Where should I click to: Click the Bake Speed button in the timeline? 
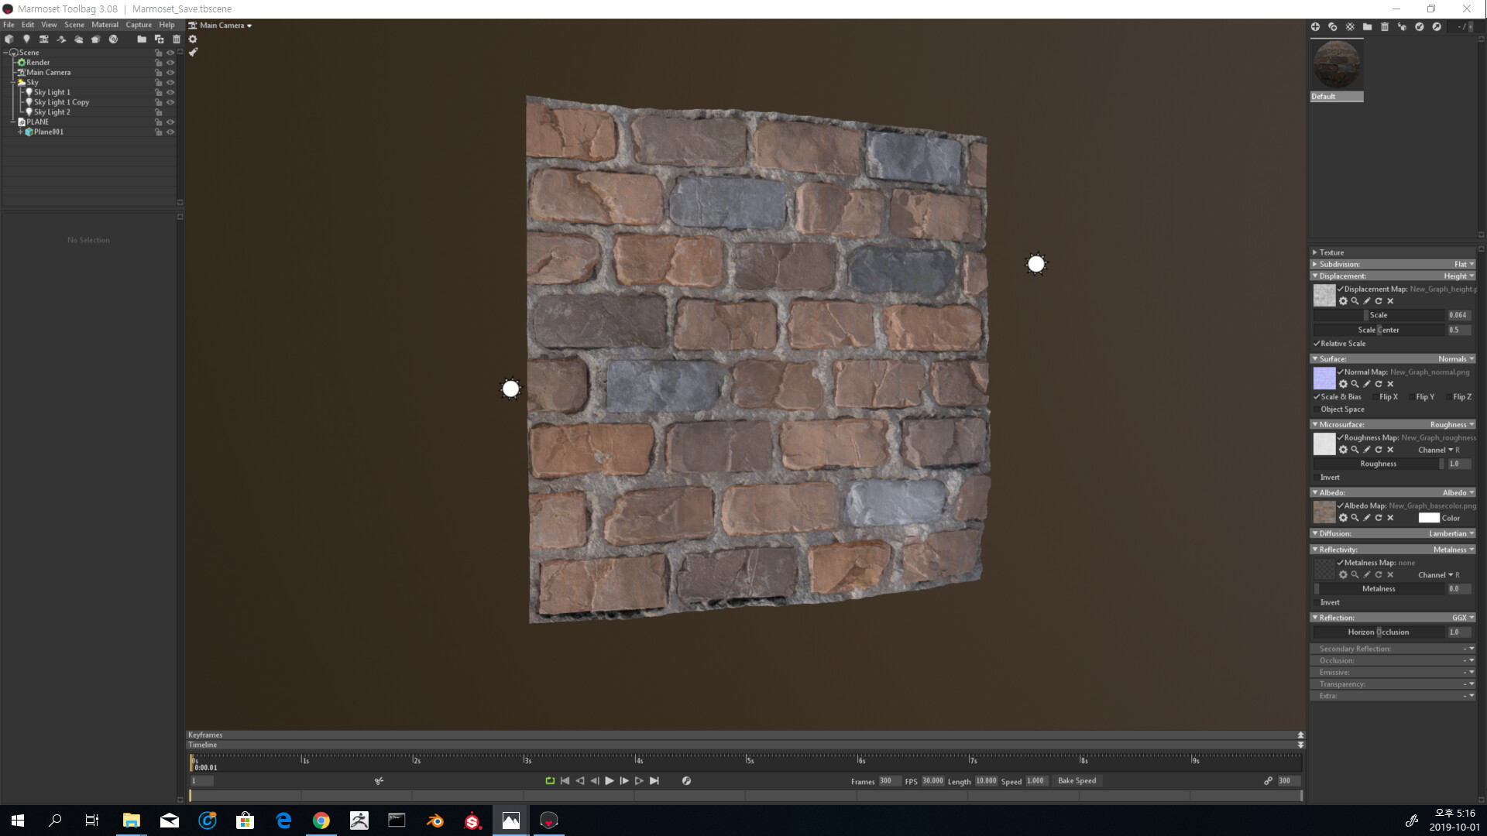[1077, 780]
